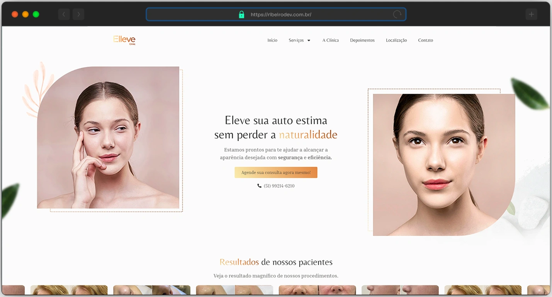Expand the Serviços dropdown arrow

coord(309,40)
